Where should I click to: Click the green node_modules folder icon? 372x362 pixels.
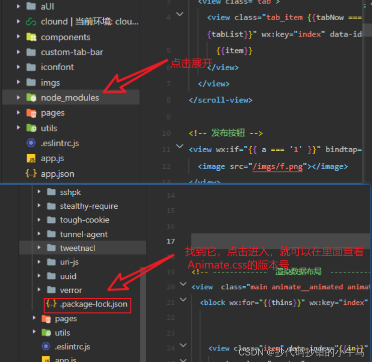tap(31, 97)
